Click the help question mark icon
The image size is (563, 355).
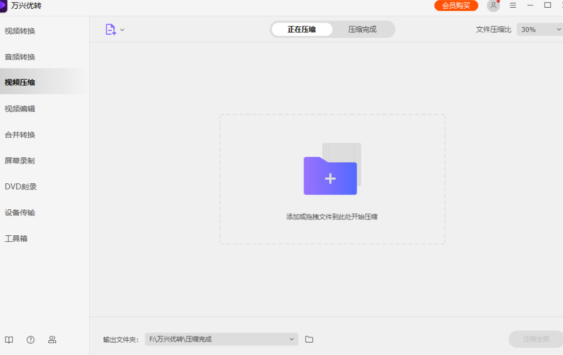(31, 340)
